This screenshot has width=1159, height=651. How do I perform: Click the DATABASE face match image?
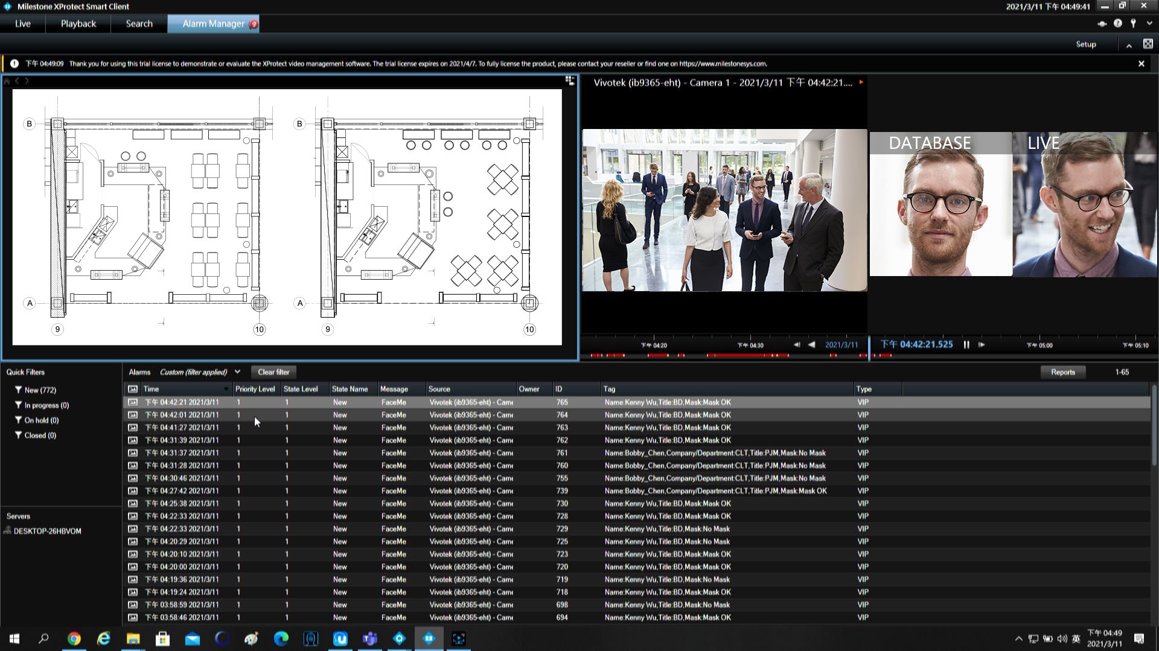pyautogui.click(x=940, y=204)
